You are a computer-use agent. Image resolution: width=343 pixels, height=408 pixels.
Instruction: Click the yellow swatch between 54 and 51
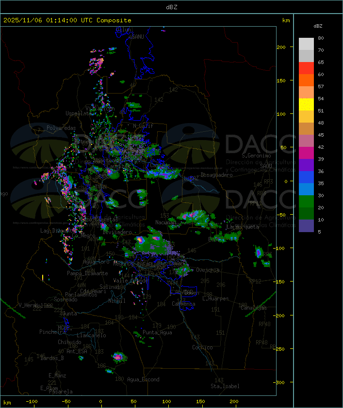tap(306, 105)
